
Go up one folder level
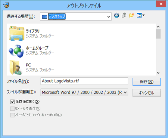click(x=124, y=15)
